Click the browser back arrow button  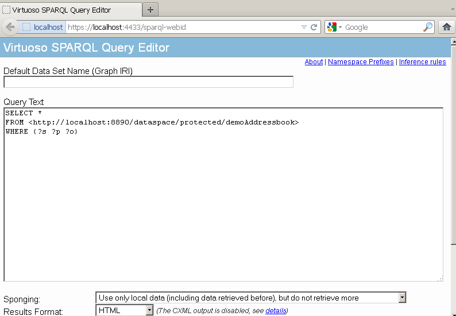pyautogui.click(x=10, y=27)
